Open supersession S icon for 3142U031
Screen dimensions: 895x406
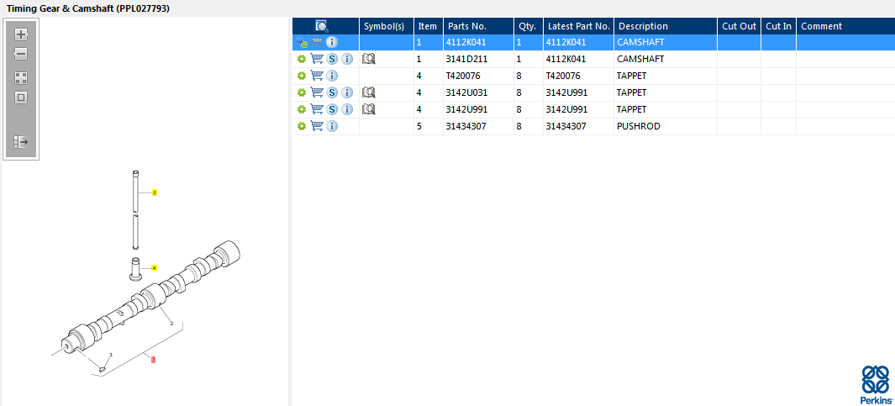[332, 92]
